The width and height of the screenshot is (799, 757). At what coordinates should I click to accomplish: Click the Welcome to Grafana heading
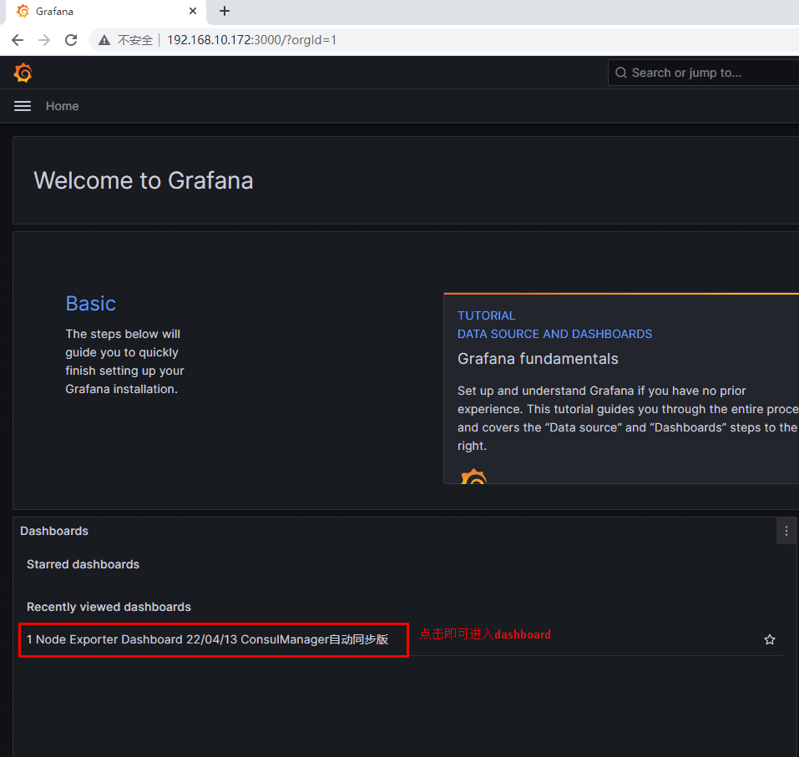(144, 180)
